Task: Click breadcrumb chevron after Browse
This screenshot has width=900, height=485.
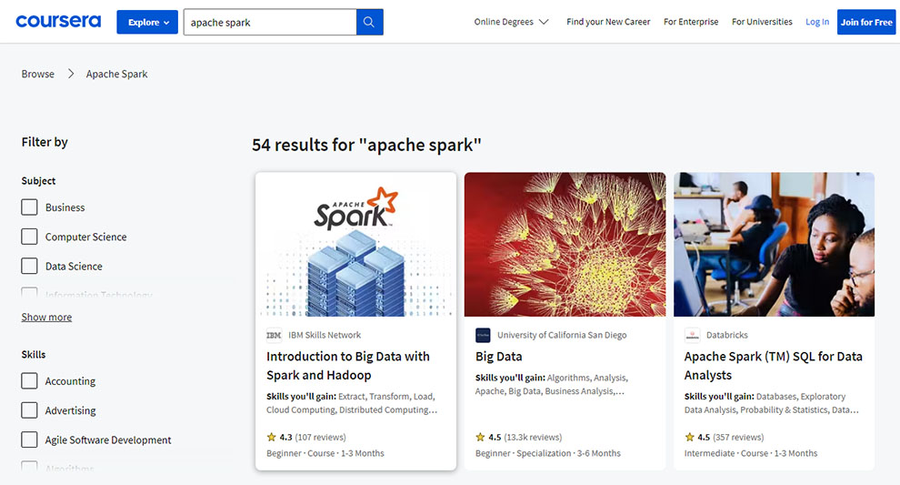Action: [71, 74]
